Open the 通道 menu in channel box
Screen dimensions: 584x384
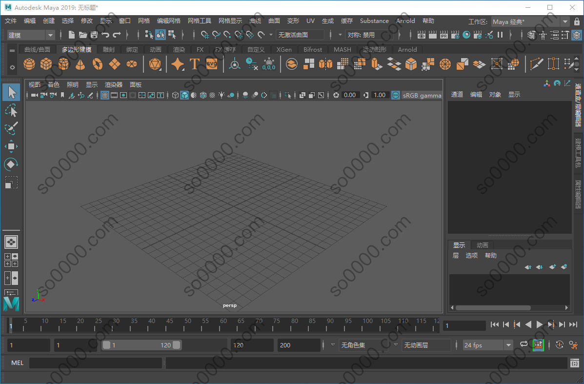(457, 95)
